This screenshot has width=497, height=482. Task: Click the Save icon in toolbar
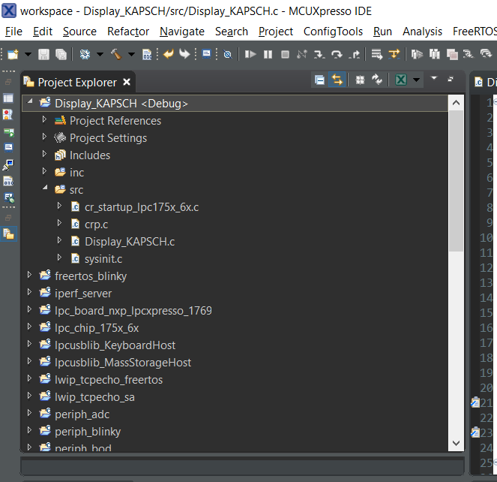coord(43,55)
